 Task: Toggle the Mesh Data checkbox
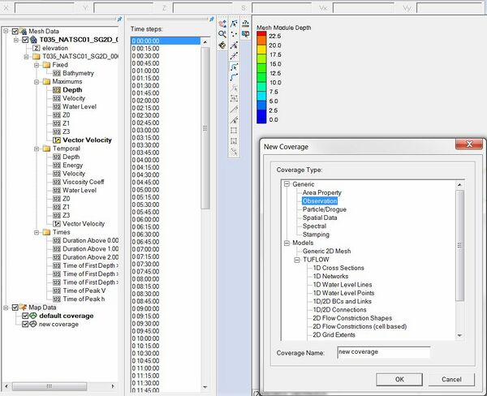click(15, 31)
